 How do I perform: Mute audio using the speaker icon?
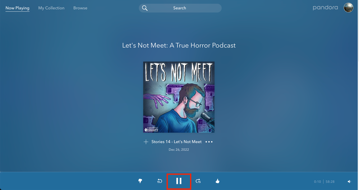349,182
